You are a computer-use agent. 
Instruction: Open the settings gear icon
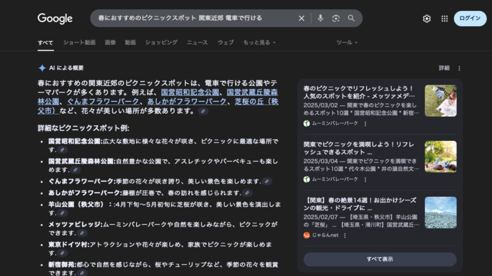tap(427, 19)
